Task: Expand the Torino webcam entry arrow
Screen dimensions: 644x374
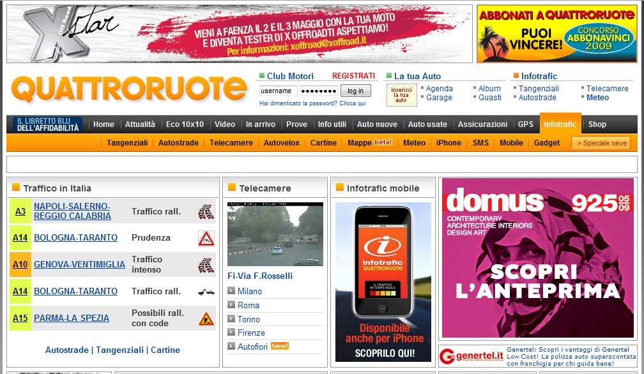Action: click(231, 319)
